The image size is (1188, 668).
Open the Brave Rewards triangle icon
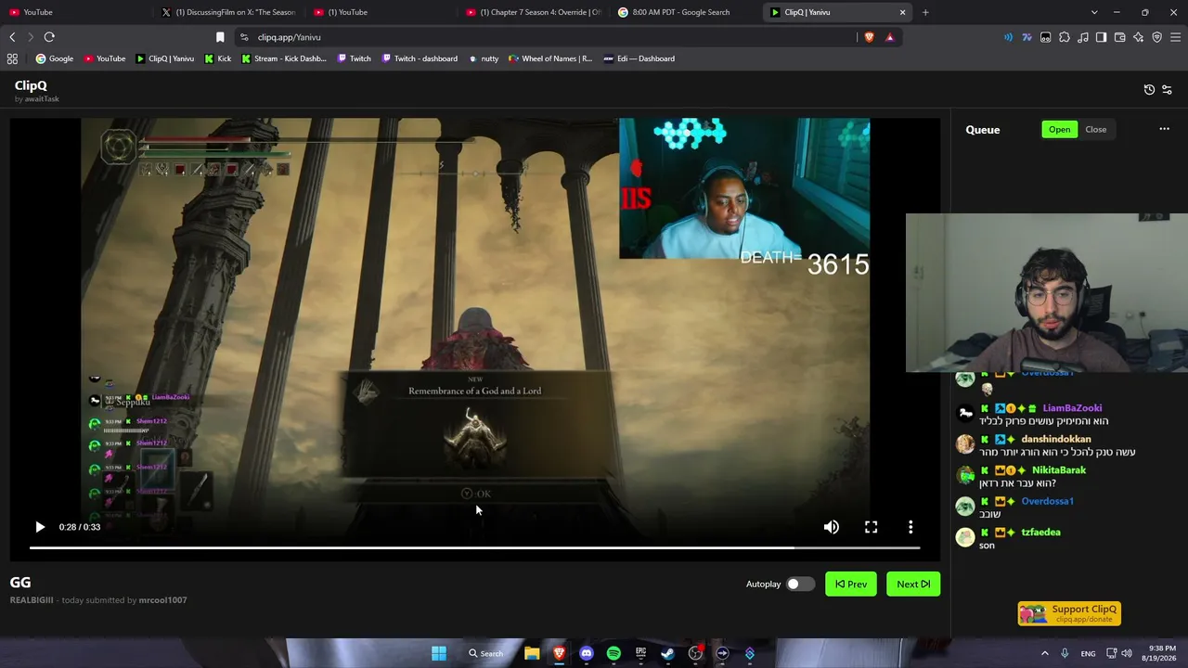(890, 37)
